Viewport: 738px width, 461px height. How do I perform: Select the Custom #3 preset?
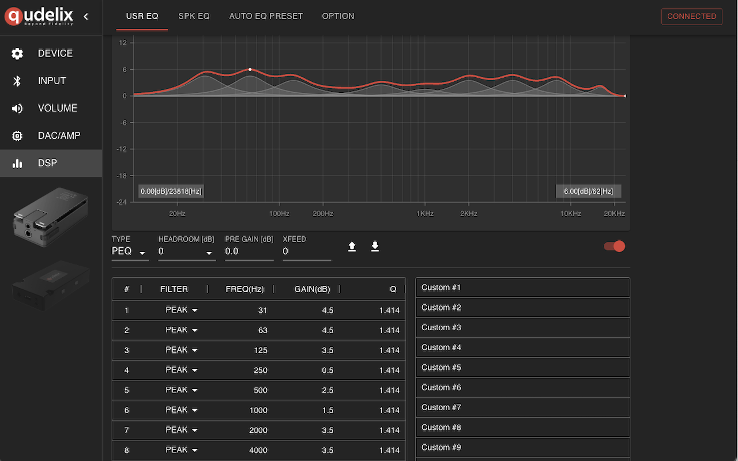point(522,327)
